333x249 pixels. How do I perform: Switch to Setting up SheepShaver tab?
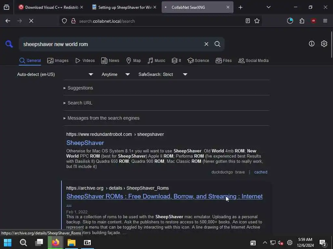point(125,7)
